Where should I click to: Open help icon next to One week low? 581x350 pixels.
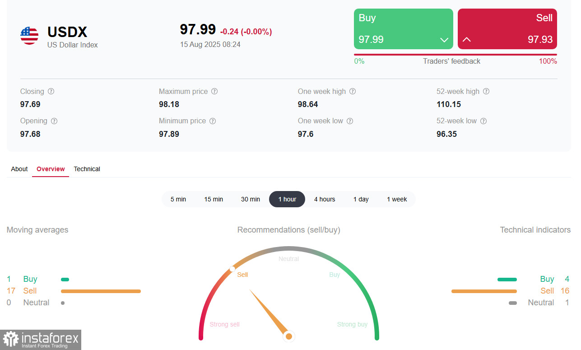tap(350, 121)
